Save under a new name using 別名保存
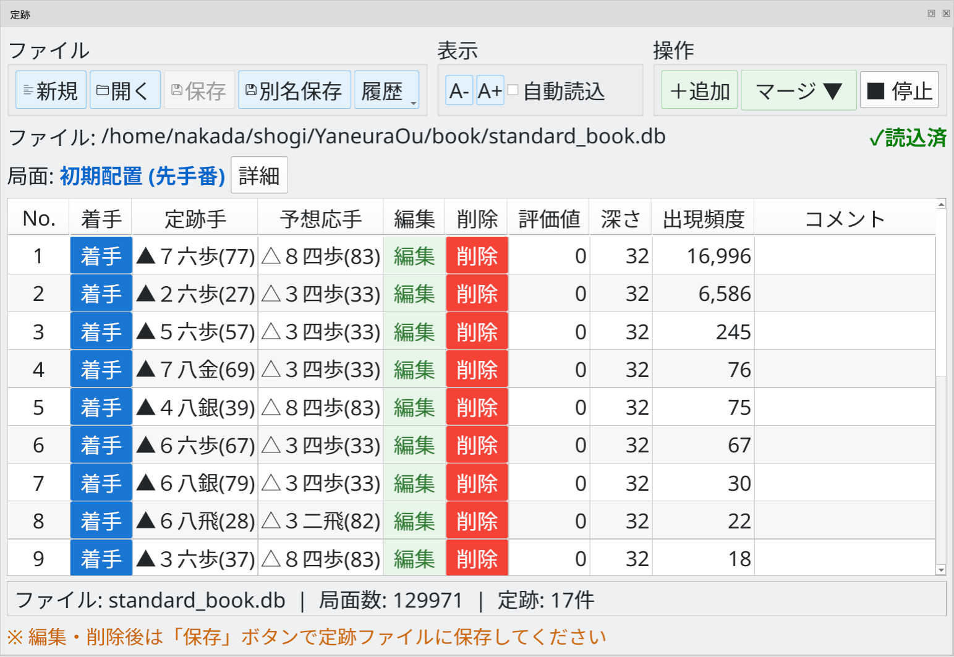Screen dimensions: 954x657 [294, 90]
